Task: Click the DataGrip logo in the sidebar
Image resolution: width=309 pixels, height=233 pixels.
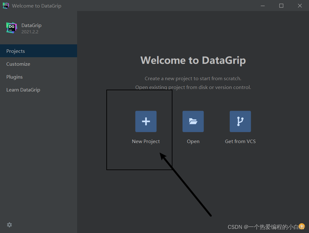Action: click(x=12, y=28)
